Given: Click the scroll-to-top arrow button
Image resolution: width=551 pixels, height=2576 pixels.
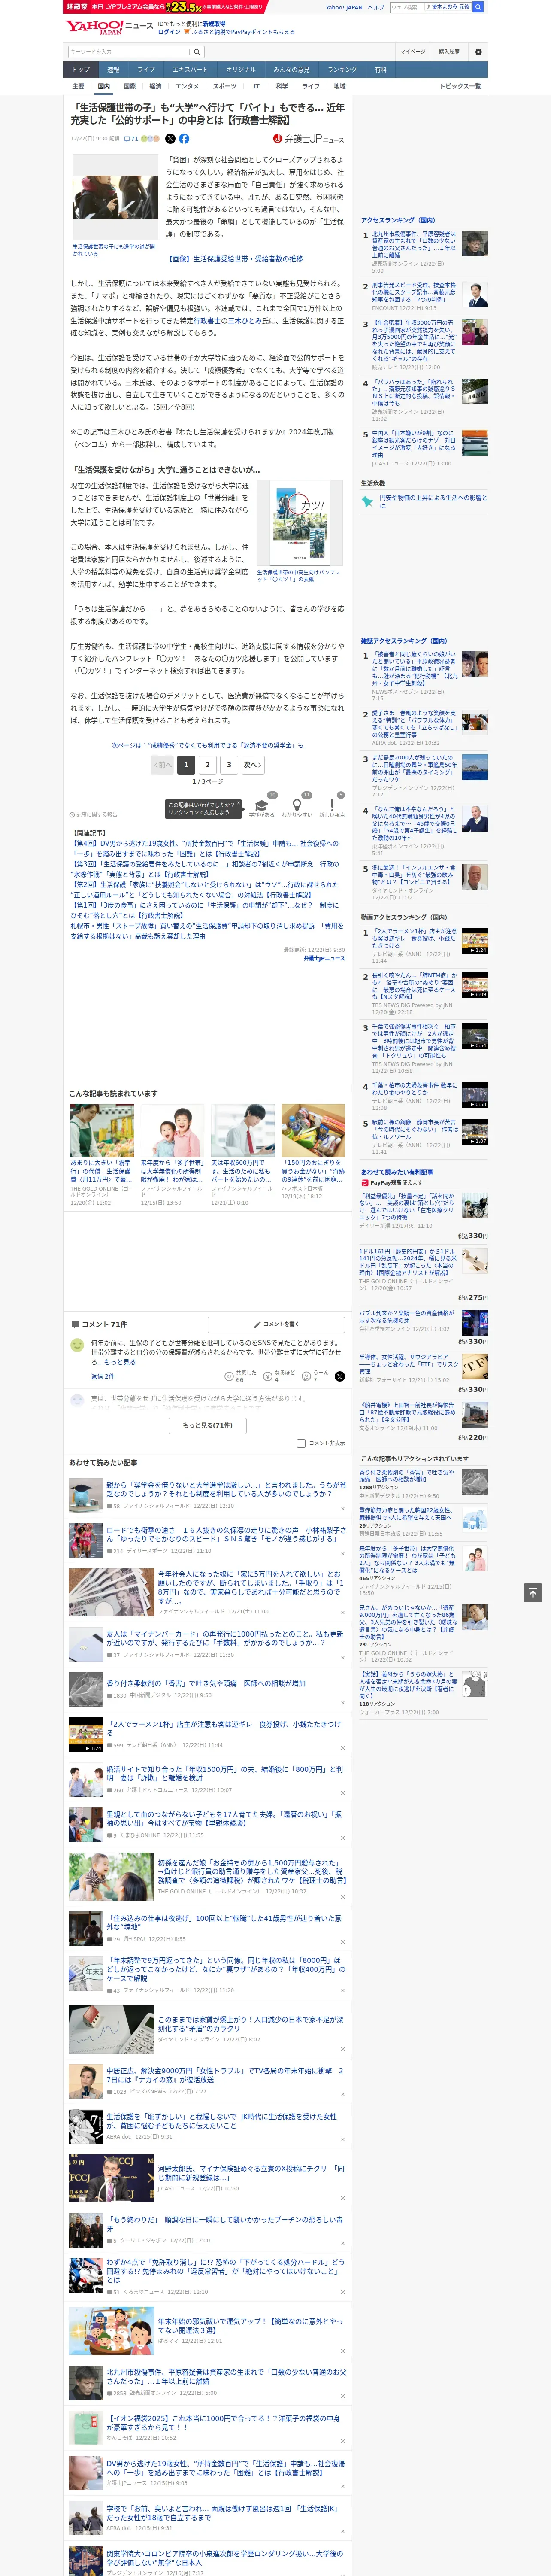Looking at the screenshot, I should point(533,1592).
